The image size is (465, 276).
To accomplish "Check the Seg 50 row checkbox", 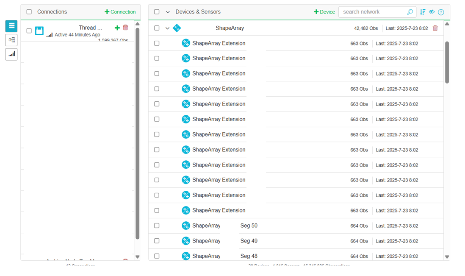I will click(x=157, y=226).
